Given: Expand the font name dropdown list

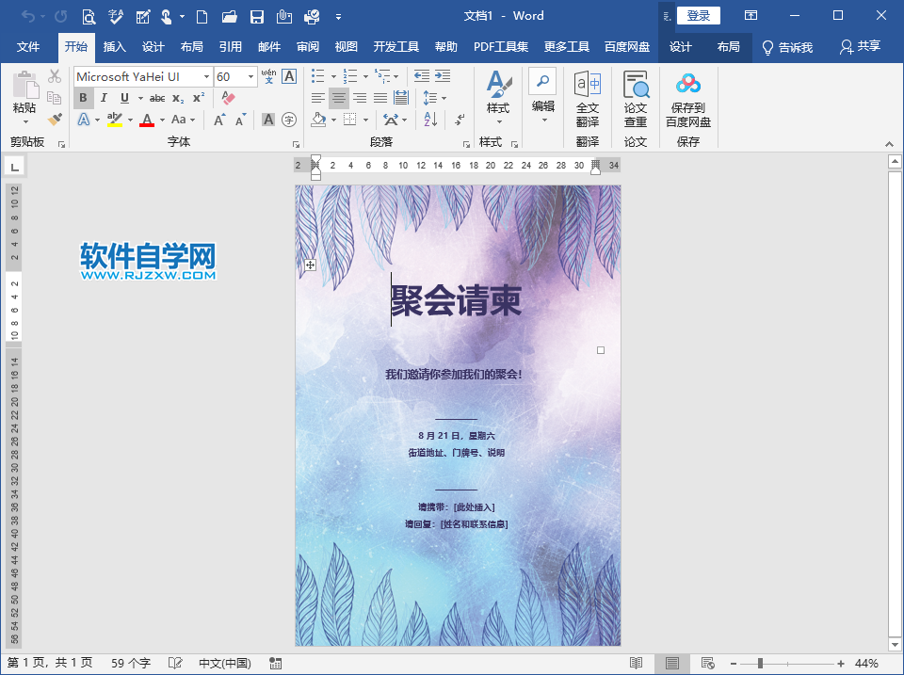Looking at the screenshot, I should click(x=206, y=76).
